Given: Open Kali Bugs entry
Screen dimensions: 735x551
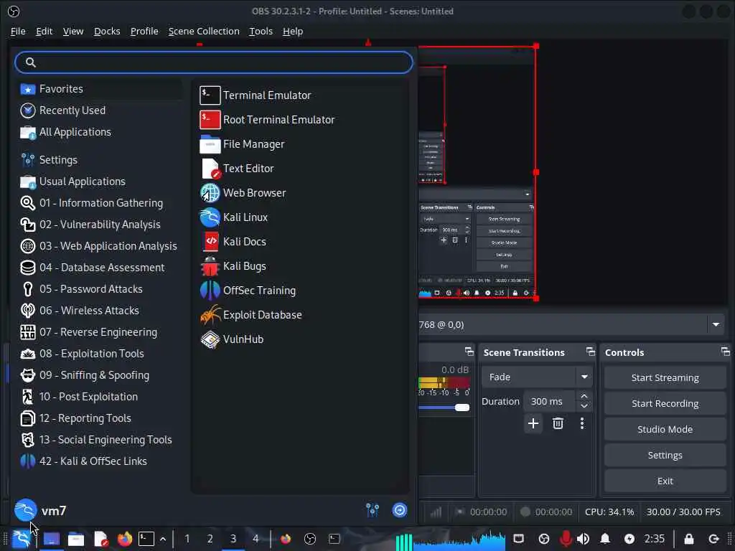Looking at the screenshot, I should [x=233, y=265].
